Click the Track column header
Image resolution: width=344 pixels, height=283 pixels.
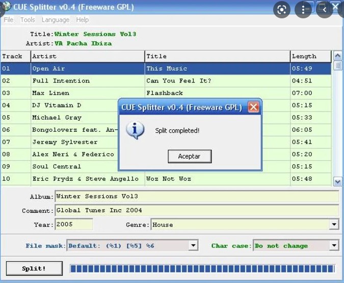[x=16, y=56]
